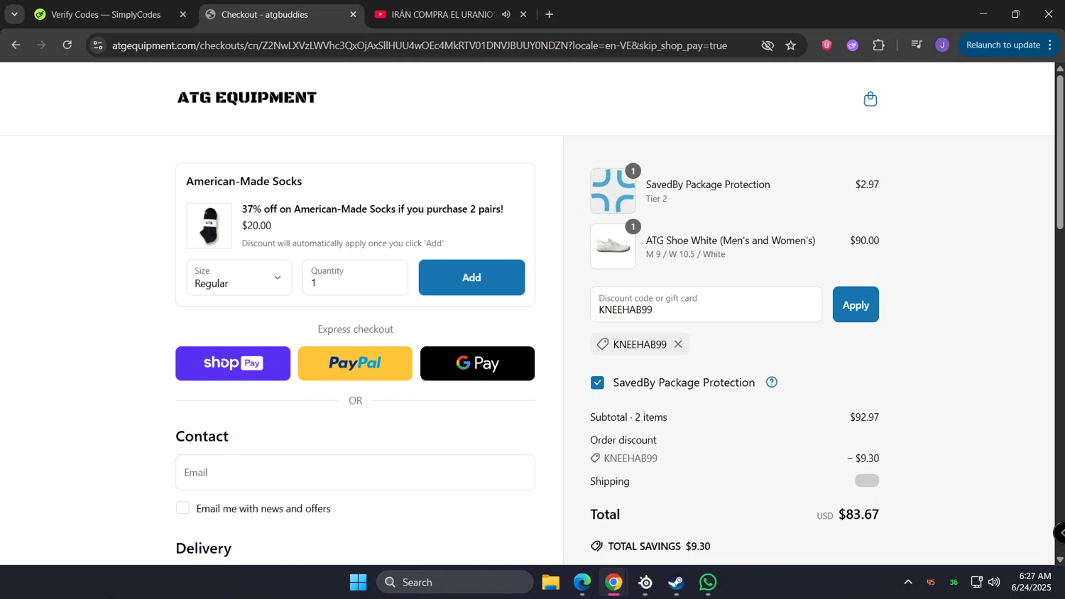Check Email me with news and offers
The height and width of the screenshot is (599, 1065).
[183, 508]
